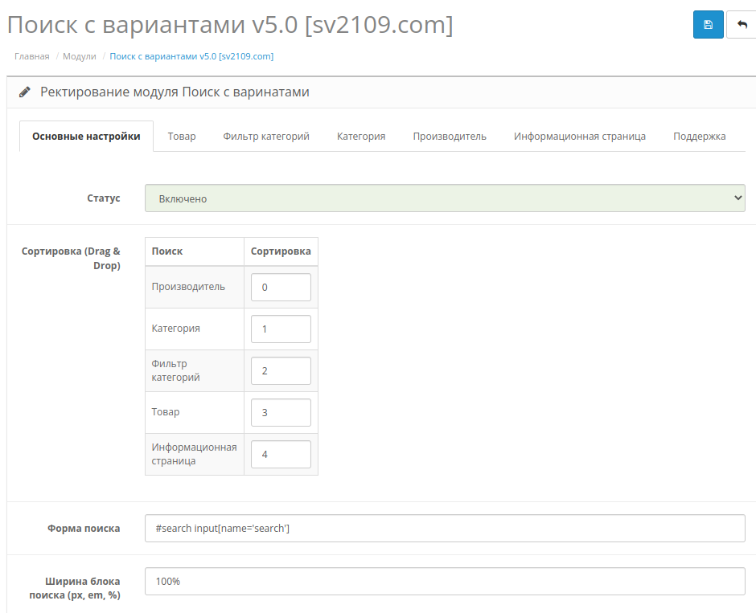Image resolution: width=756 pixels, height=613 pixels.
Task: Open the Товар tab
Action: pos(182,137)
